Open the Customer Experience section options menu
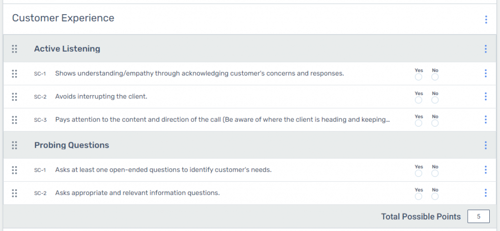This screenshot has width=500, height=231. click(x=486, y=19)
